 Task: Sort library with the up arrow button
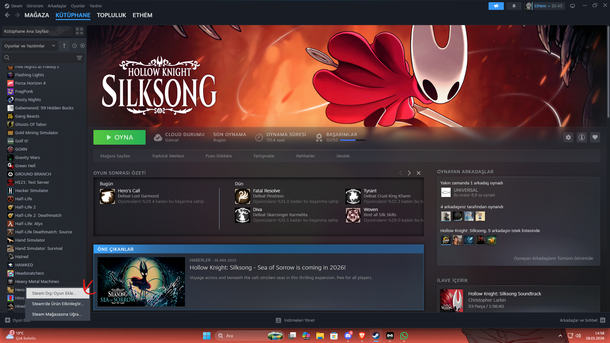(64, 46)
